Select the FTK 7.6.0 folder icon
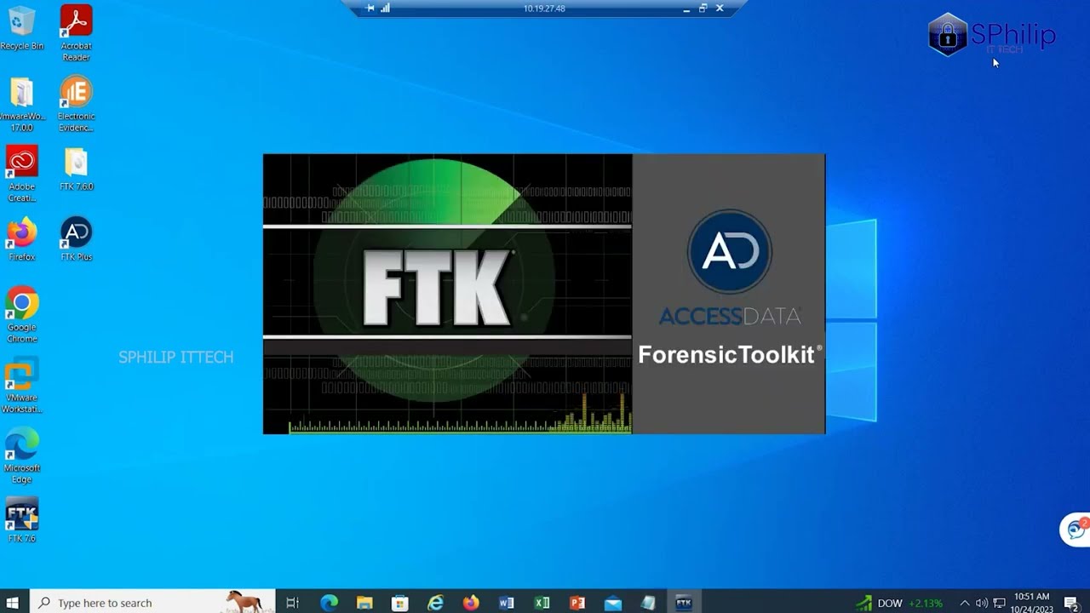The image size is (1090, 613). (x=76, y=169)
